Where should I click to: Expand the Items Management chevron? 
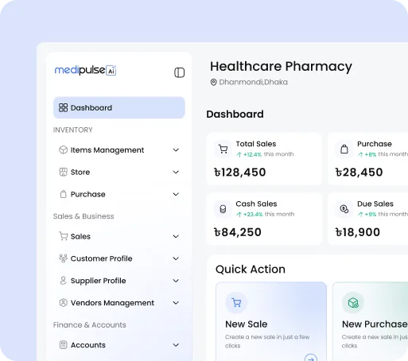176,150
